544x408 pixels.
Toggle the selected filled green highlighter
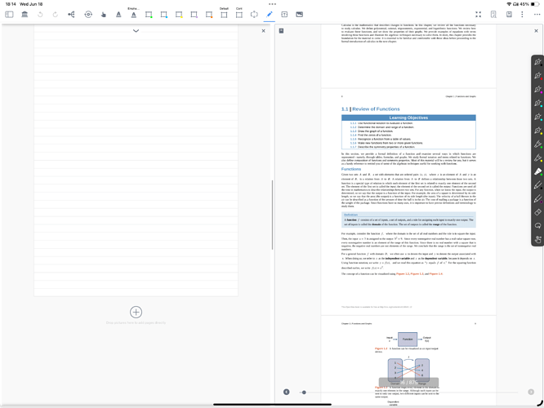537,171
